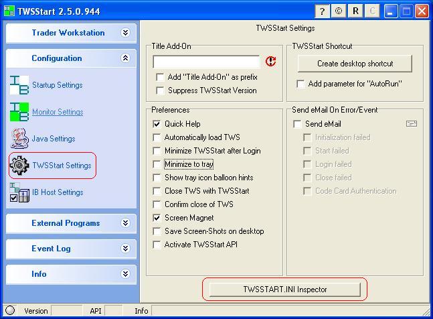Click the TWSStart Settings gear icon

19,166
